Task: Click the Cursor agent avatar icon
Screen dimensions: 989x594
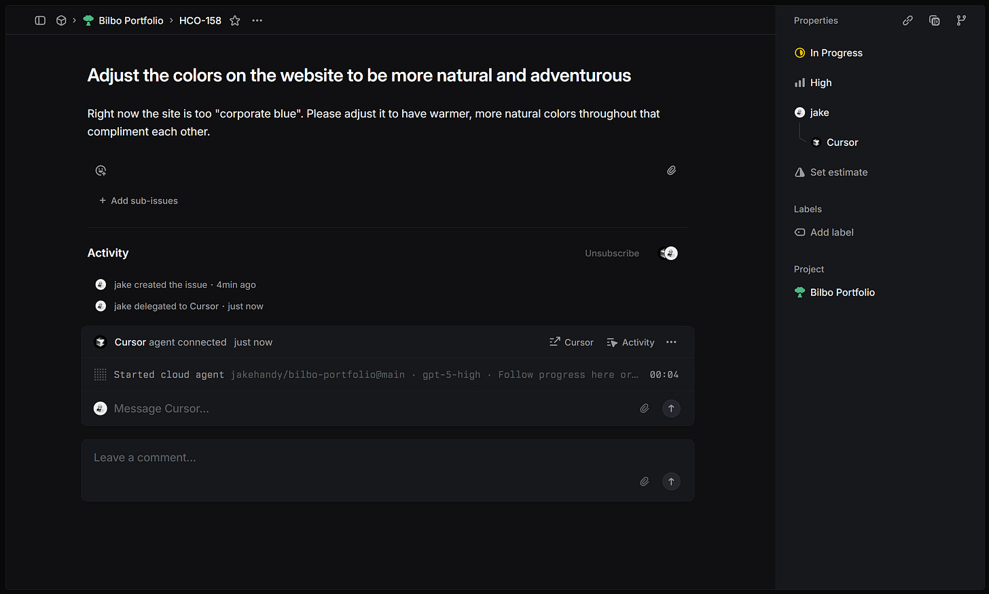Action: coord(101,342)
